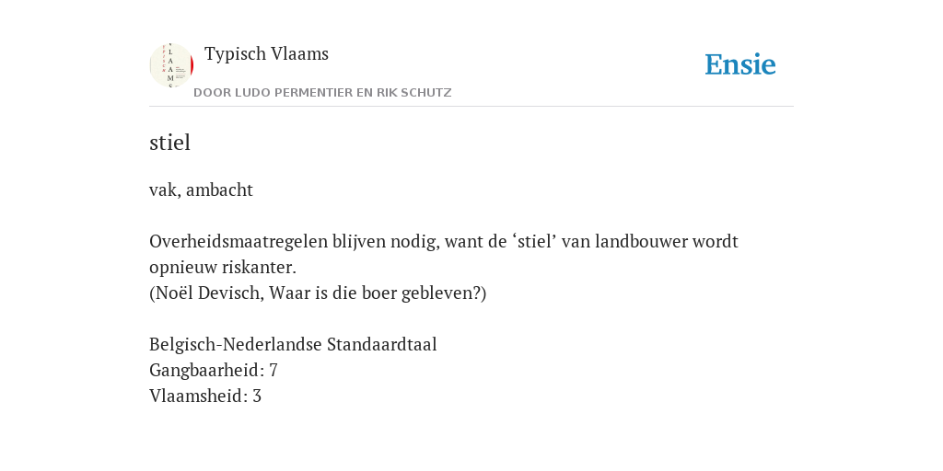Click the definition text vak, ambacht
The height and width of the screenshot is (471, 943).
click(201, 190)
